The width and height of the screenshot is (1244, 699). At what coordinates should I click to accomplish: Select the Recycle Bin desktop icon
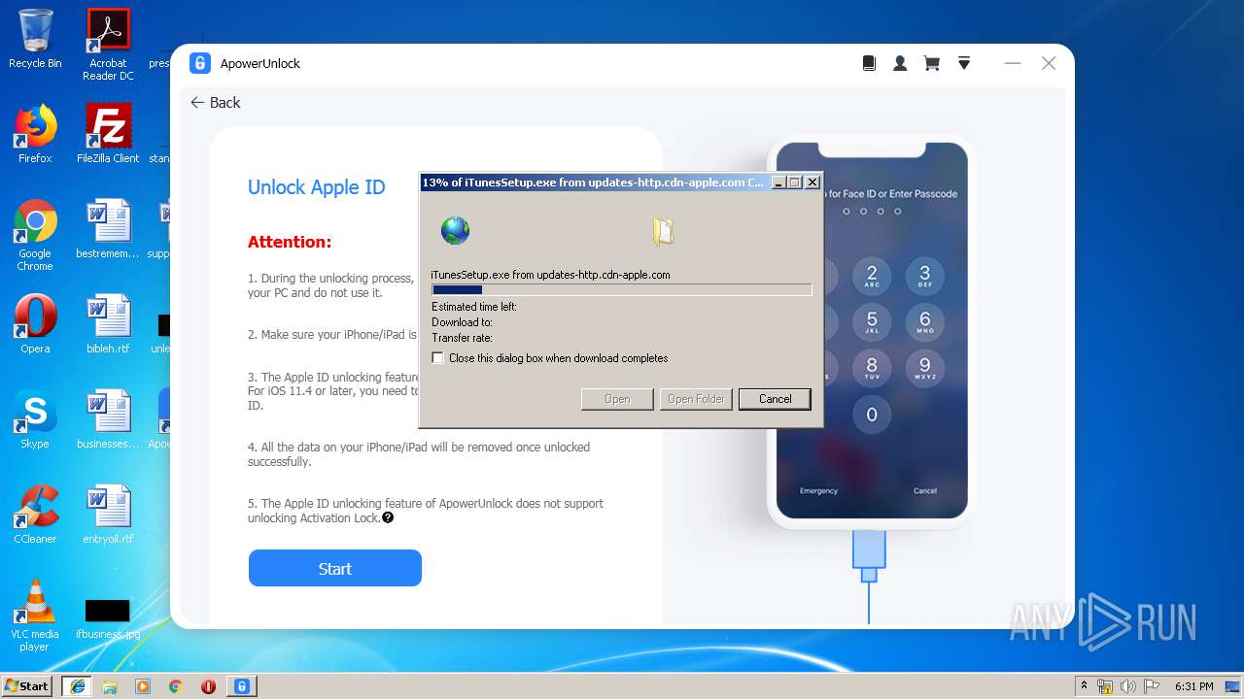pyautogui.click(x=35, y=39)
